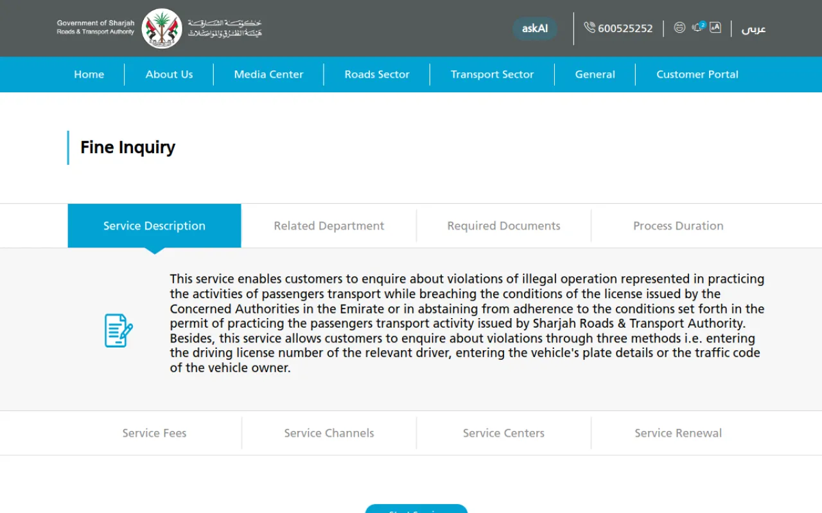Switch to the Required Documents tab
822x513 pixels.
(503, 226)
